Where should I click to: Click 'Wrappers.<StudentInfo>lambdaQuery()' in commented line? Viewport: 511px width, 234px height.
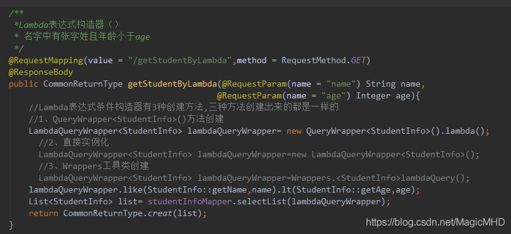tap(378, 178)
